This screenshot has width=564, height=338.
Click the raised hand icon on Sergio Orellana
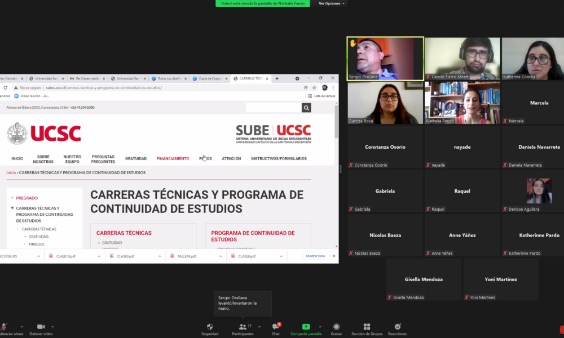[353, 43]
